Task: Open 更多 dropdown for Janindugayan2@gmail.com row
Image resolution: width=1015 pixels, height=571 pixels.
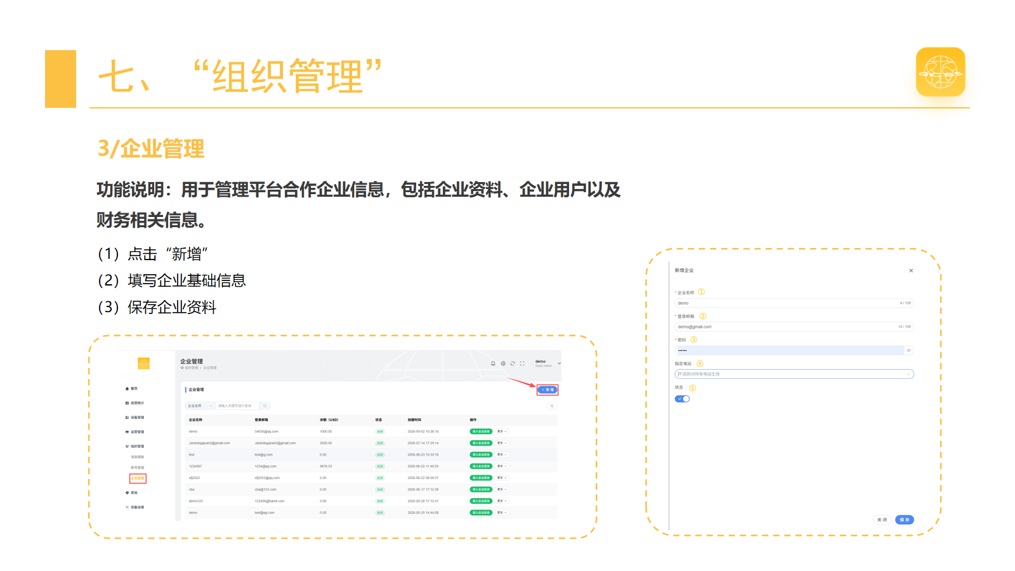Action: pyautogui.click(x=502, y=443)
